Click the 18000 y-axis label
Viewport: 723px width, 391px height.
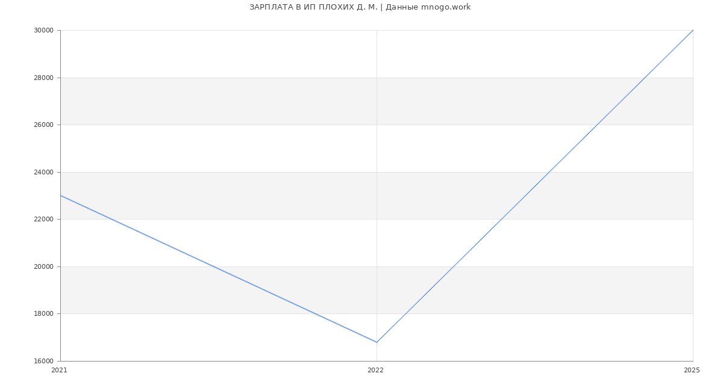(45, 314)
